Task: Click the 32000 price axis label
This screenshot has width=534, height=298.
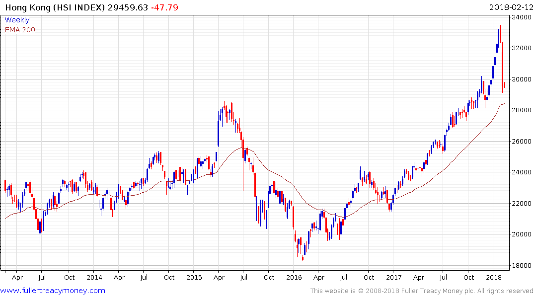Action: pyautogui.click(x=522, y=48)
